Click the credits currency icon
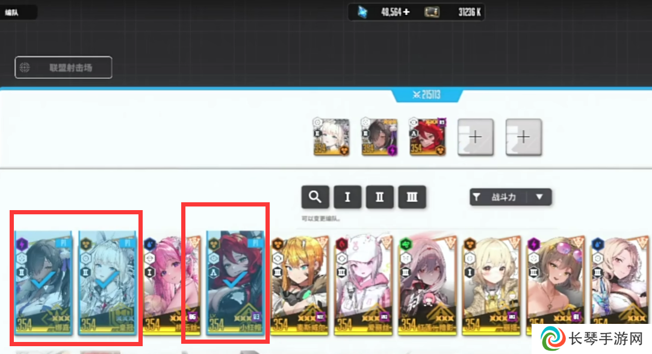This screenshot has width=652, height=354. (x=432, y=12)
